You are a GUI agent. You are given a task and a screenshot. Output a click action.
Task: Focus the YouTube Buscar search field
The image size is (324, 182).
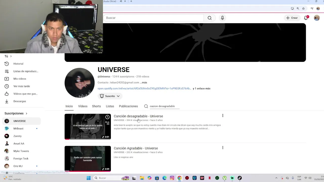[x=153, y=18]
